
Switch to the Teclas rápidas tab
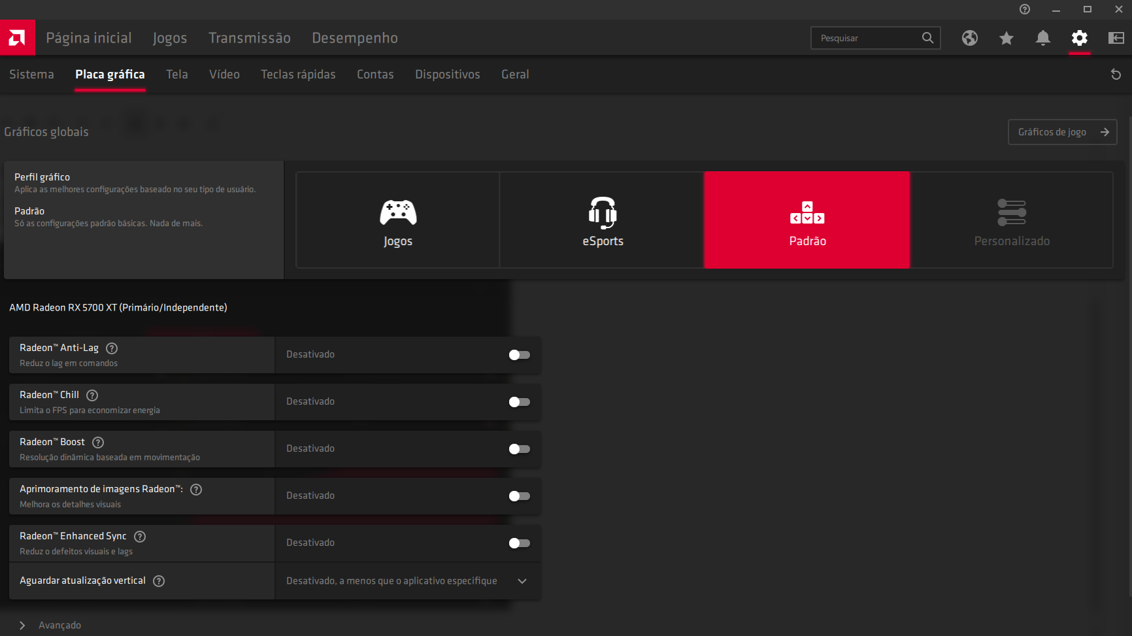(298, 75)
